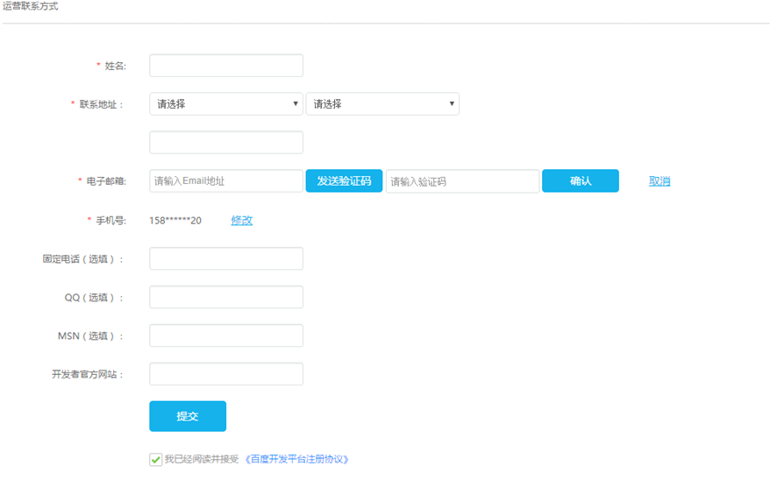Click the 请输入Email地址 input field
Screen dimensions: 770x487
pos(225,181)
